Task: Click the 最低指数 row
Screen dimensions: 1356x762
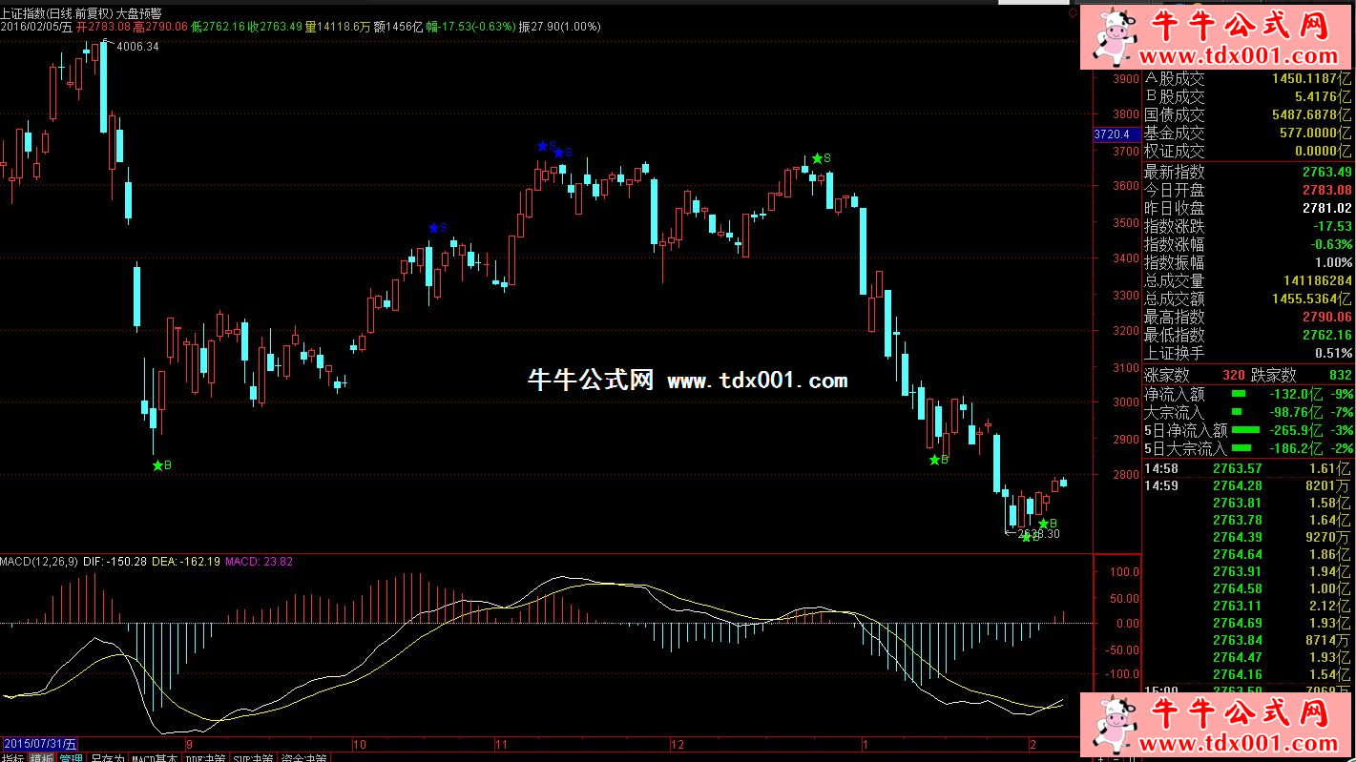Action: (1248, 336)
